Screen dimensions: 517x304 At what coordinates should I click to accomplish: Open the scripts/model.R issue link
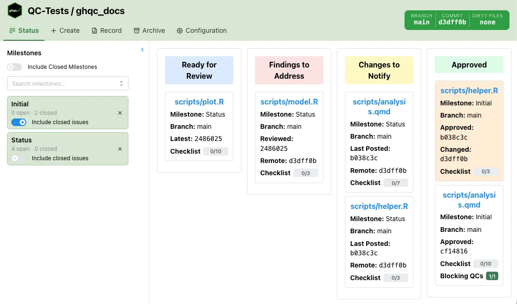pyautogui.click(x=289, y=102)
